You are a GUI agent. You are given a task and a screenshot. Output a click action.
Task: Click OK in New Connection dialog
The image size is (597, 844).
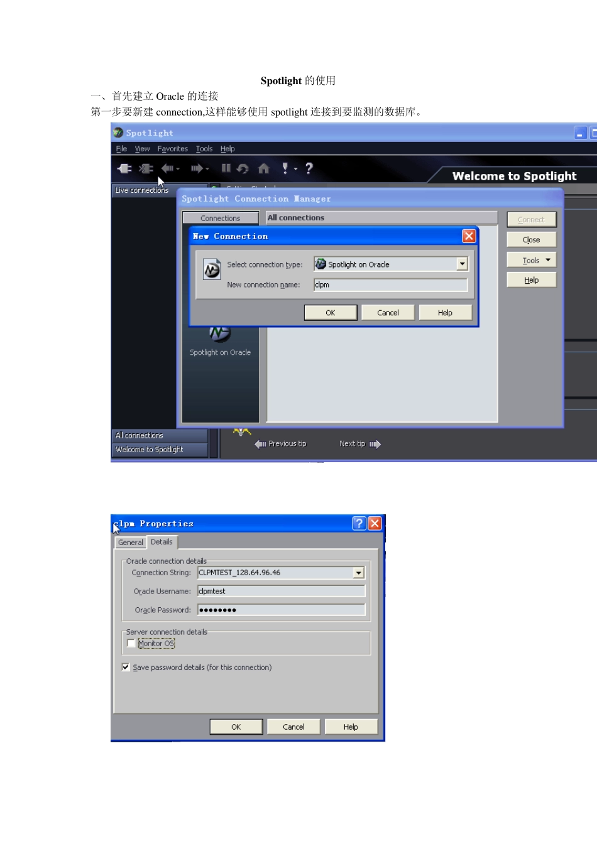pyautogui.click(x=331, y=313)
